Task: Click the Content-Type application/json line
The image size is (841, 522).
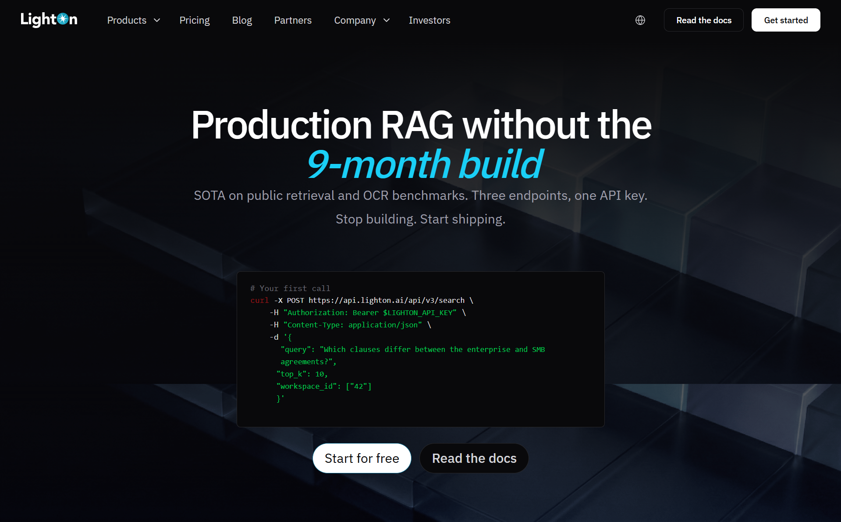Action: click(351, 325)
